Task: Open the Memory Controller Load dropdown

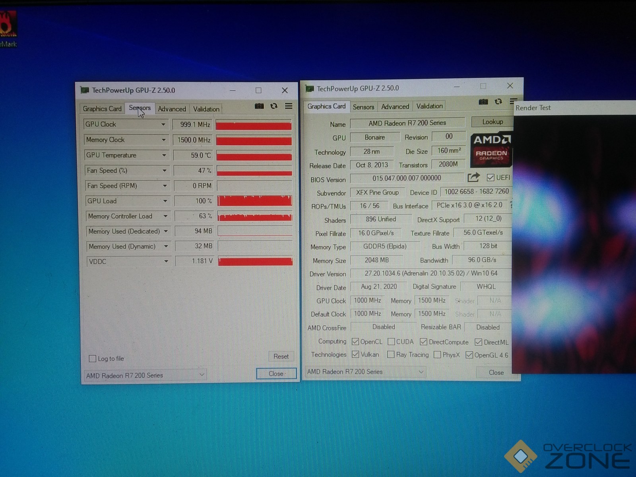Action: (x=165, y=216)
